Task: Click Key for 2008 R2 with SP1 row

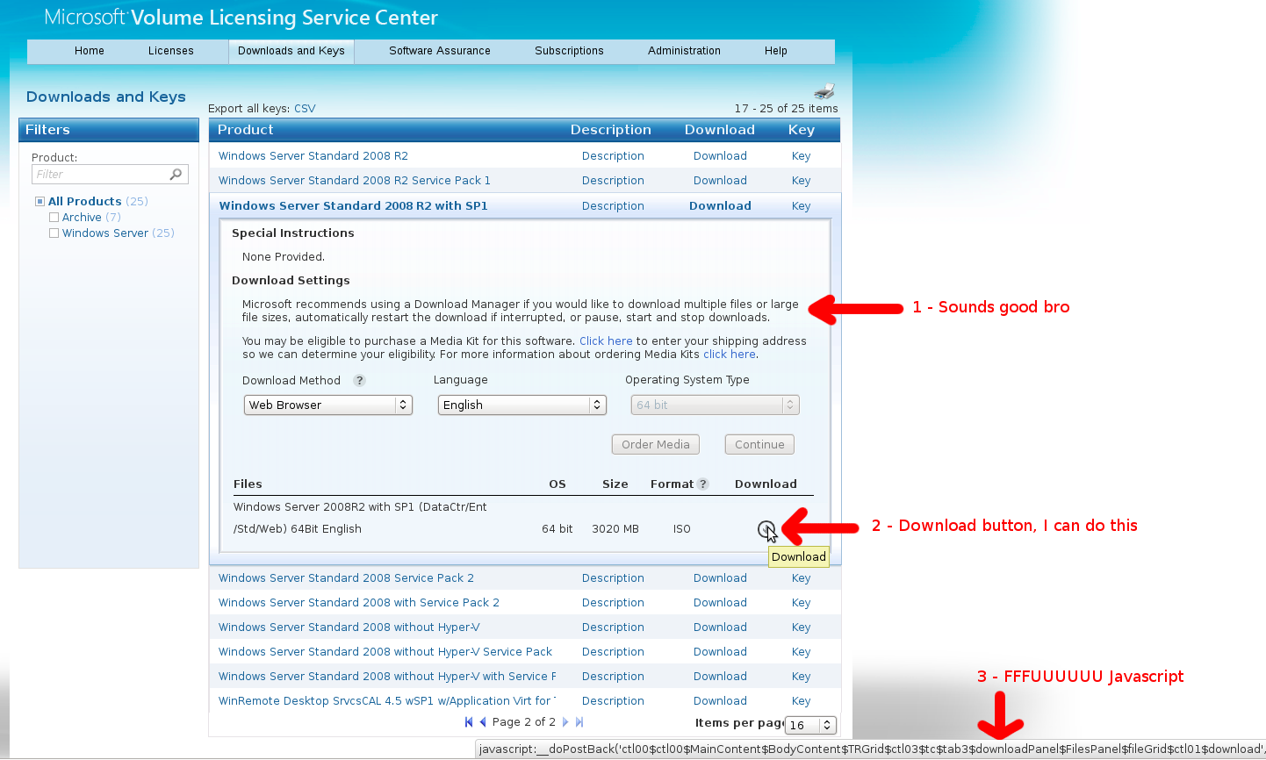Action: [801, 206]
